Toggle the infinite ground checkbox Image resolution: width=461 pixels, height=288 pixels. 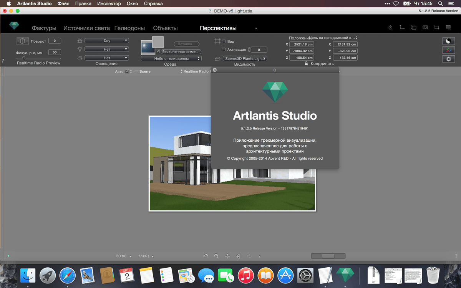[158, 51]
